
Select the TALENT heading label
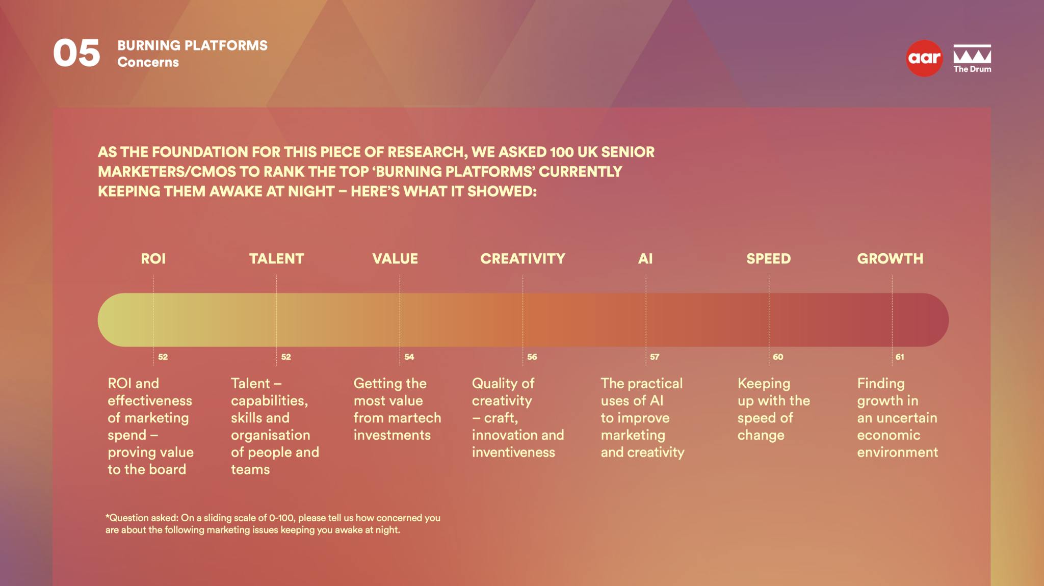tap(276, 259)
